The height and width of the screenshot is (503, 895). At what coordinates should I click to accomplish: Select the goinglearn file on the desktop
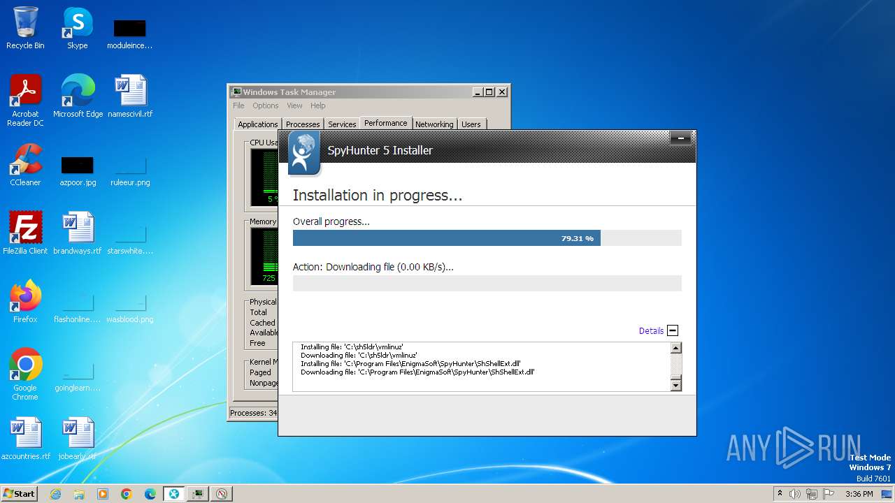click(78, 377)
